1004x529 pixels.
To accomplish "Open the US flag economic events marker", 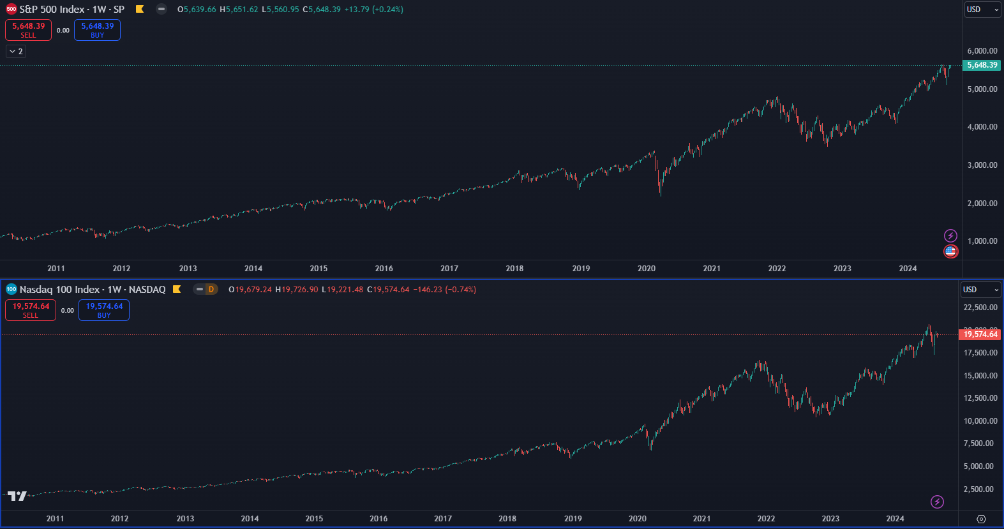I will tap(950, 251).
